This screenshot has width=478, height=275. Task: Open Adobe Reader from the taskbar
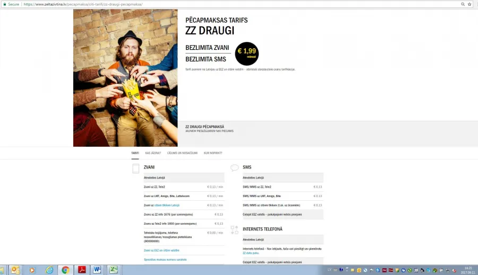(x=82, y=270)
